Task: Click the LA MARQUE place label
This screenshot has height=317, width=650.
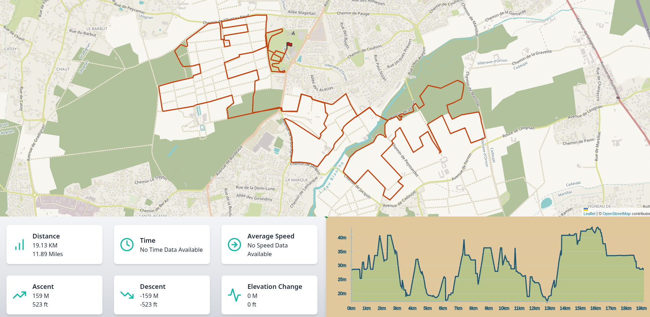Action: pos(297,180)
